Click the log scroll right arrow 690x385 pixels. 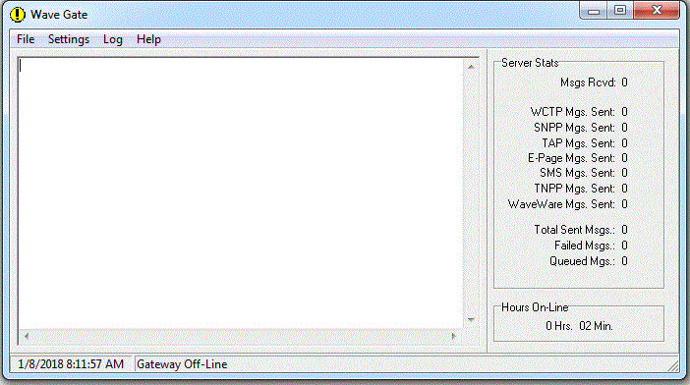[x=454, y=336]
